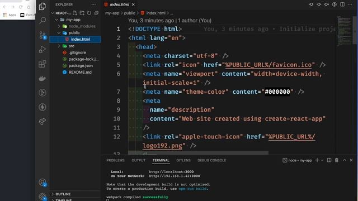The height and width of the screenshot is (201, 358).
Task: Reload the page in browser window
Action: tap(21, 7)
